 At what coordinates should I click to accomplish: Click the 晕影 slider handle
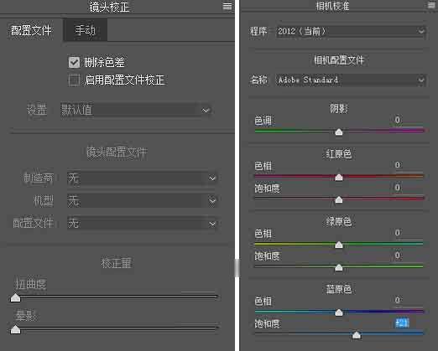pos(15,330)
